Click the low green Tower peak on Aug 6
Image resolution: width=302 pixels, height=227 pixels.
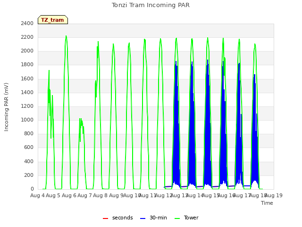click(81, 119)
